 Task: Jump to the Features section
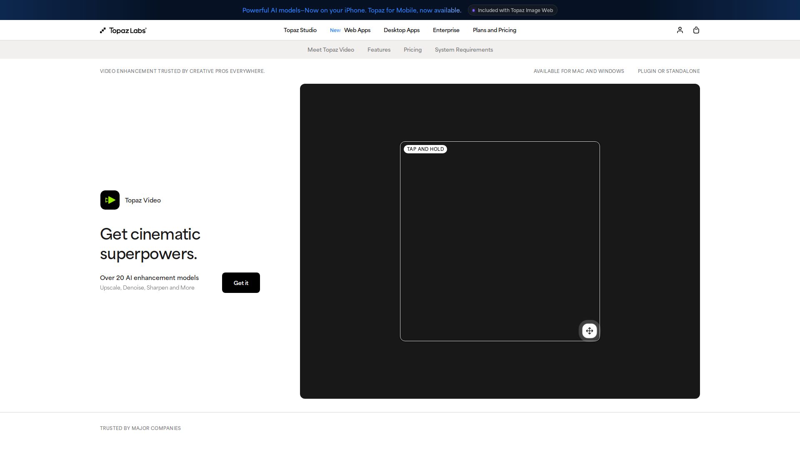[x=379, y=50]
